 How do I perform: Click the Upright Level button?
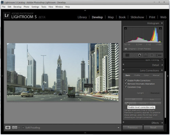[x=130, y=103]
